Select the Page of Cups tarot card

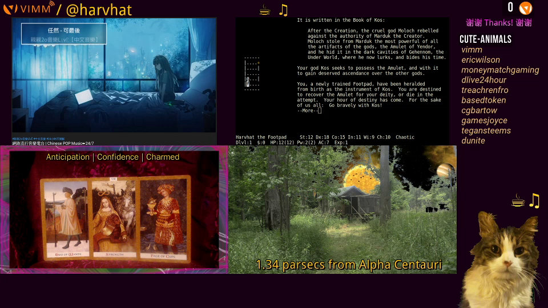pos(164,218)
